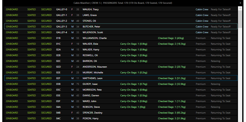Image resolution: width=246 pixels, height=122 pixels.
Task: Click Returning To Seat for POXON, Harry
Action: pyautogui.click(x=221, y=119)
